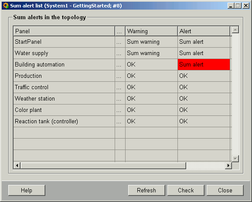Click the scroll right arrow below table

pos(228,166)
